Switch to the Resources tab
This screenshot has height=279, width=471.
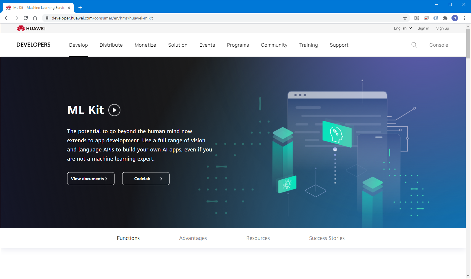point(258,238)
